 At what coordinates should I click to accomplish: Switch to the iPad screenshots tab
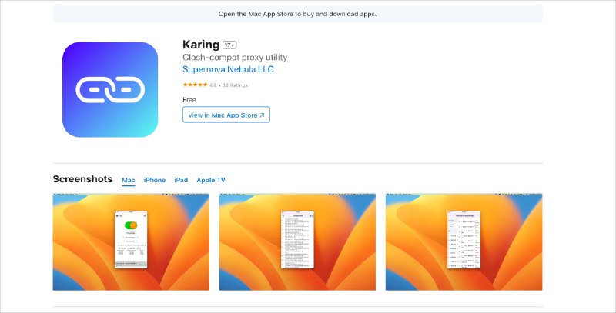tap(181, 180)
